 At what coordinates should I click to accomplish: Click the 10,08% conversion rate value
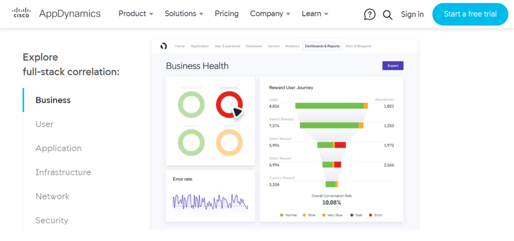coord(332,203)
